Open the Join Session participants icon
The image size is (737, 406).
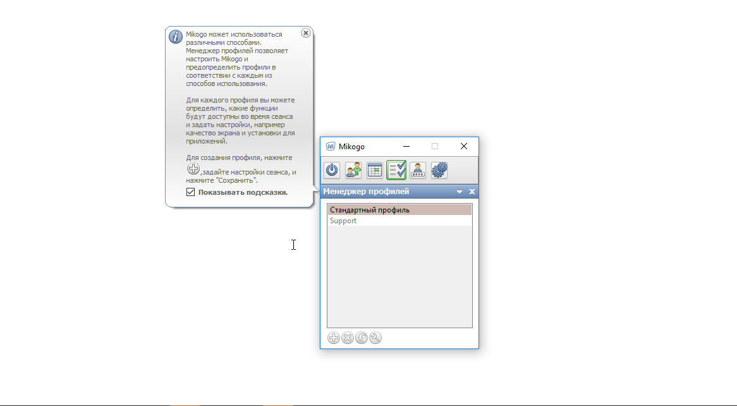tap(353, 170)
